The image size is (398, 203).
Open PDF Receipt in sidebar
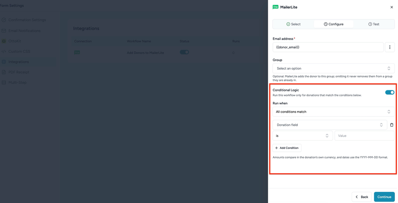(x=19, y=72)
